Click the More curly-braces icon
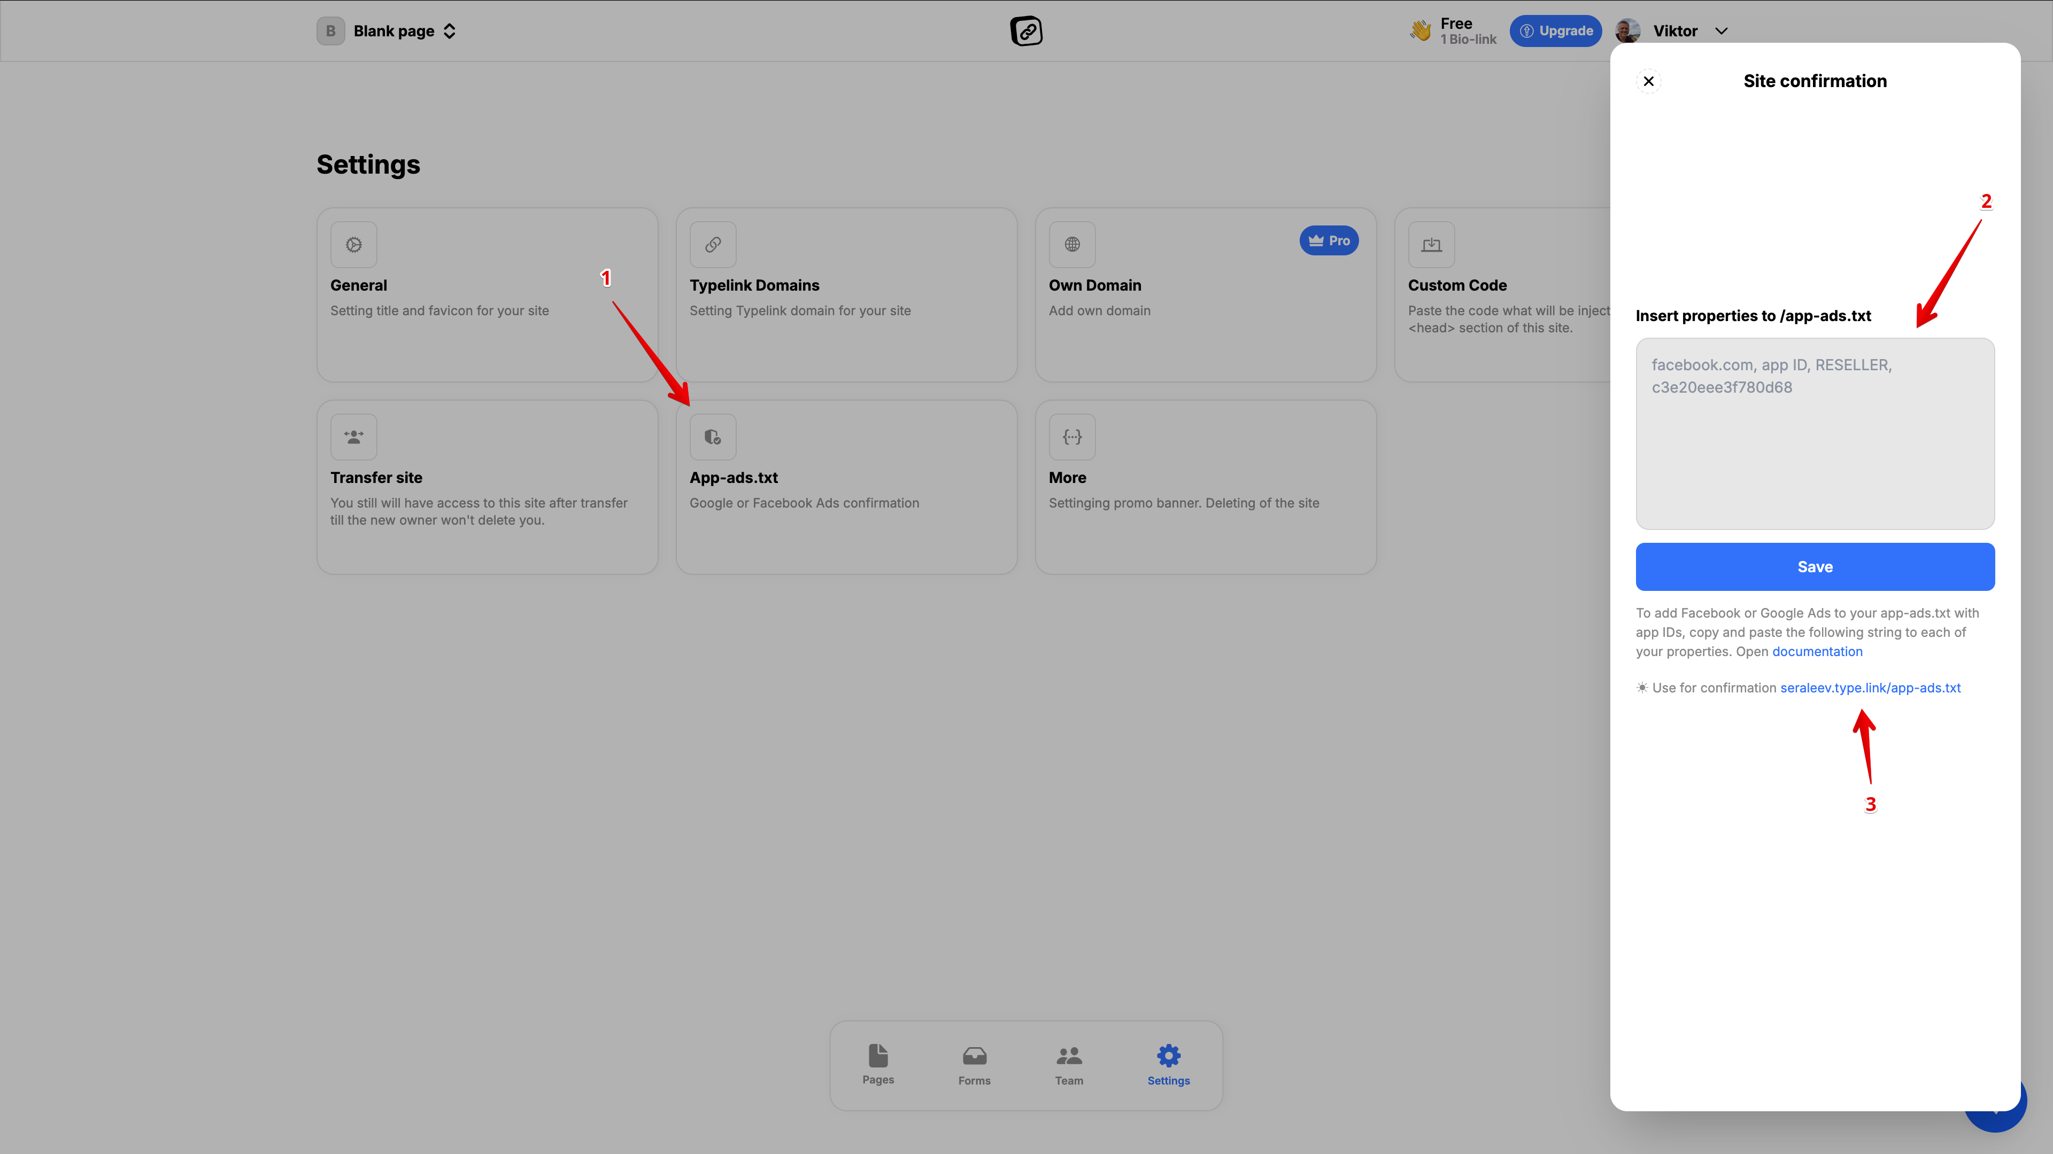 tap(1072, 436)
